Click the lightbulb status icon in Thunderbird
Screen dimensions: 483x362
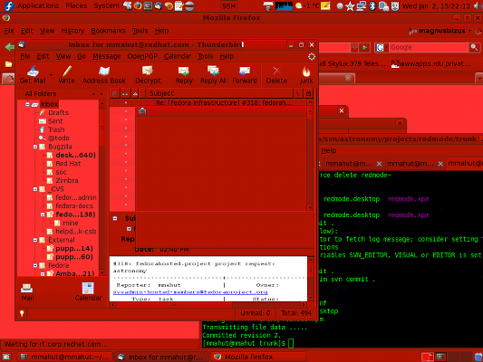pyautogui.click(x=22, y=313)
